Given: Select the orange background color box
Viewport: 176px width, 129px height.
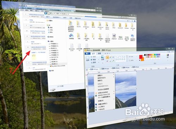Looking at the screenshot, I should point(143,59).
